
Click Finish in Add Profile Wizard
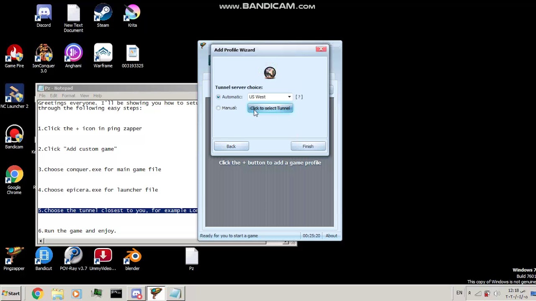[x=308, y=146]
